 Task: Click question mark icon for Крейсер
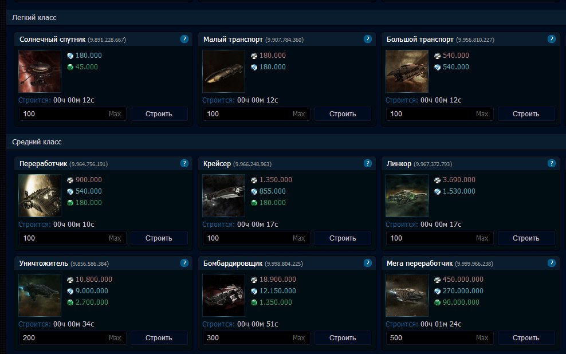(368, 163)
